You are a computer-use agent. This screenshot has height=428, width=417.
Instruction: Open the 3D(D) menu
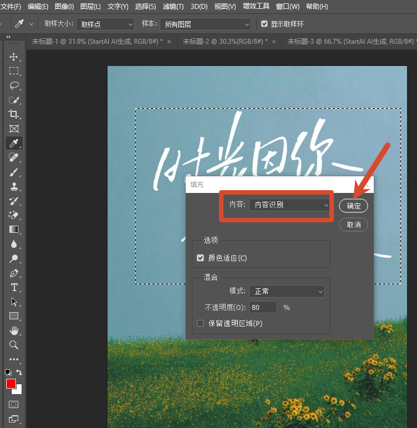[199, 6]
